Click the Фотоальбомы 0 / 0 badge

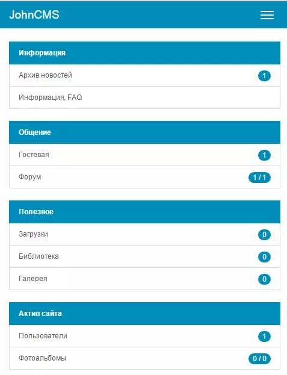[259, 359]
